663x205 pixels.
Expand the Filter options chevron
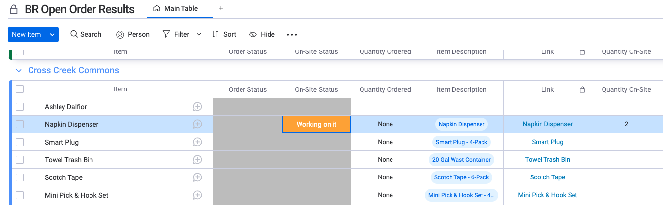coord(199,34)
